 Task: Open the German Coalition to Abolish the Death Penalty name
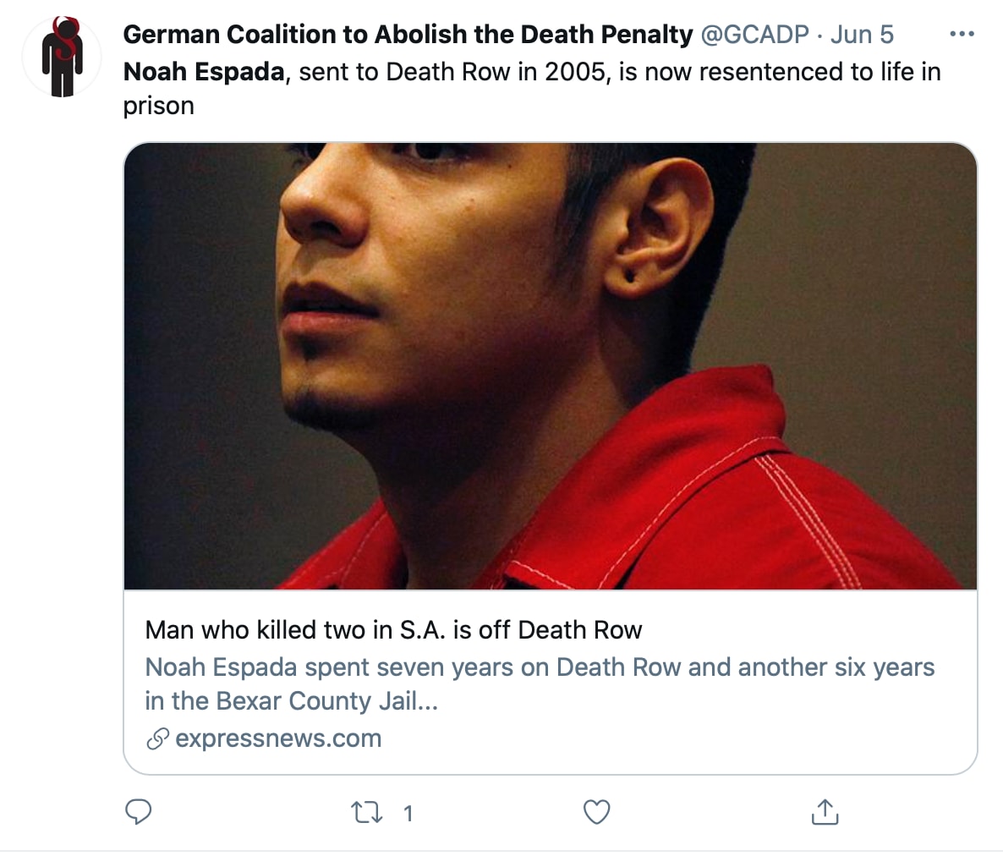(408, 35)
